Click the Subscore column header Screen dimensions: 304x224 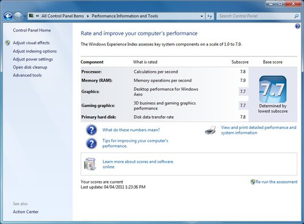[240, 62]
